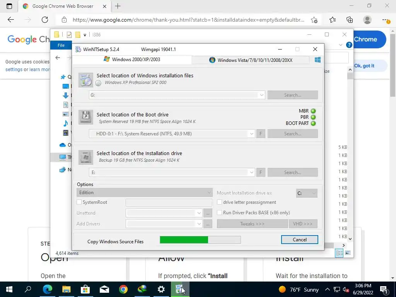Click the F format button for Boot drive

261,134
